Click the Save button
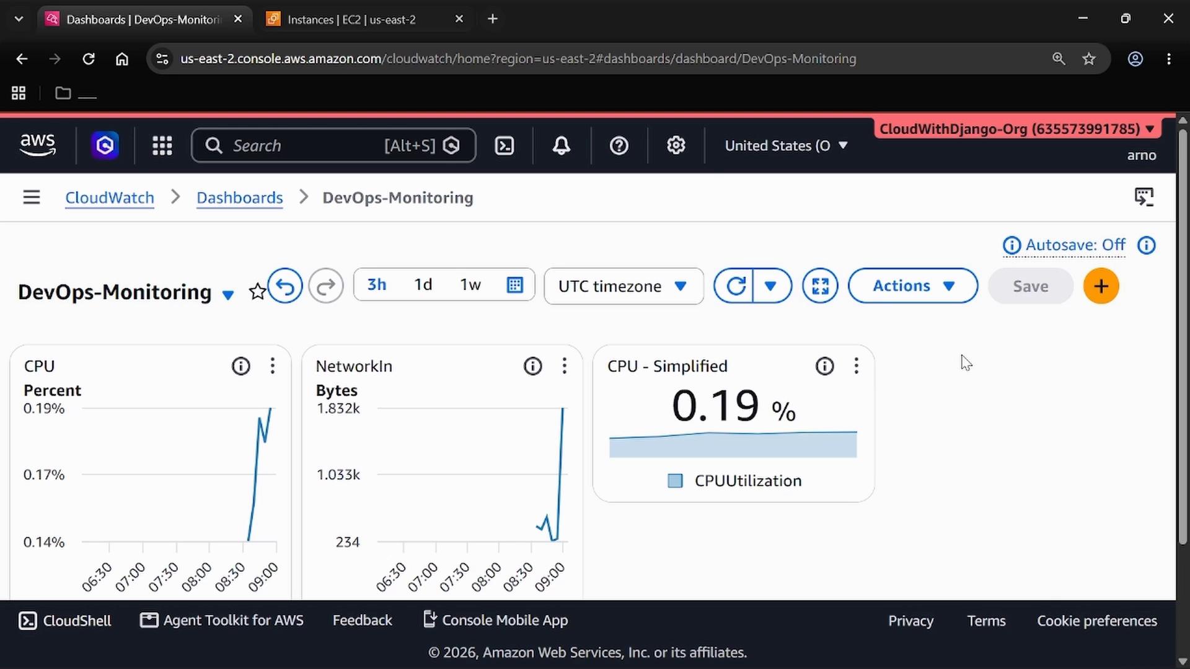Image resolution: width=1190 pixels, height=669 pixels. tap(1031, 286)
